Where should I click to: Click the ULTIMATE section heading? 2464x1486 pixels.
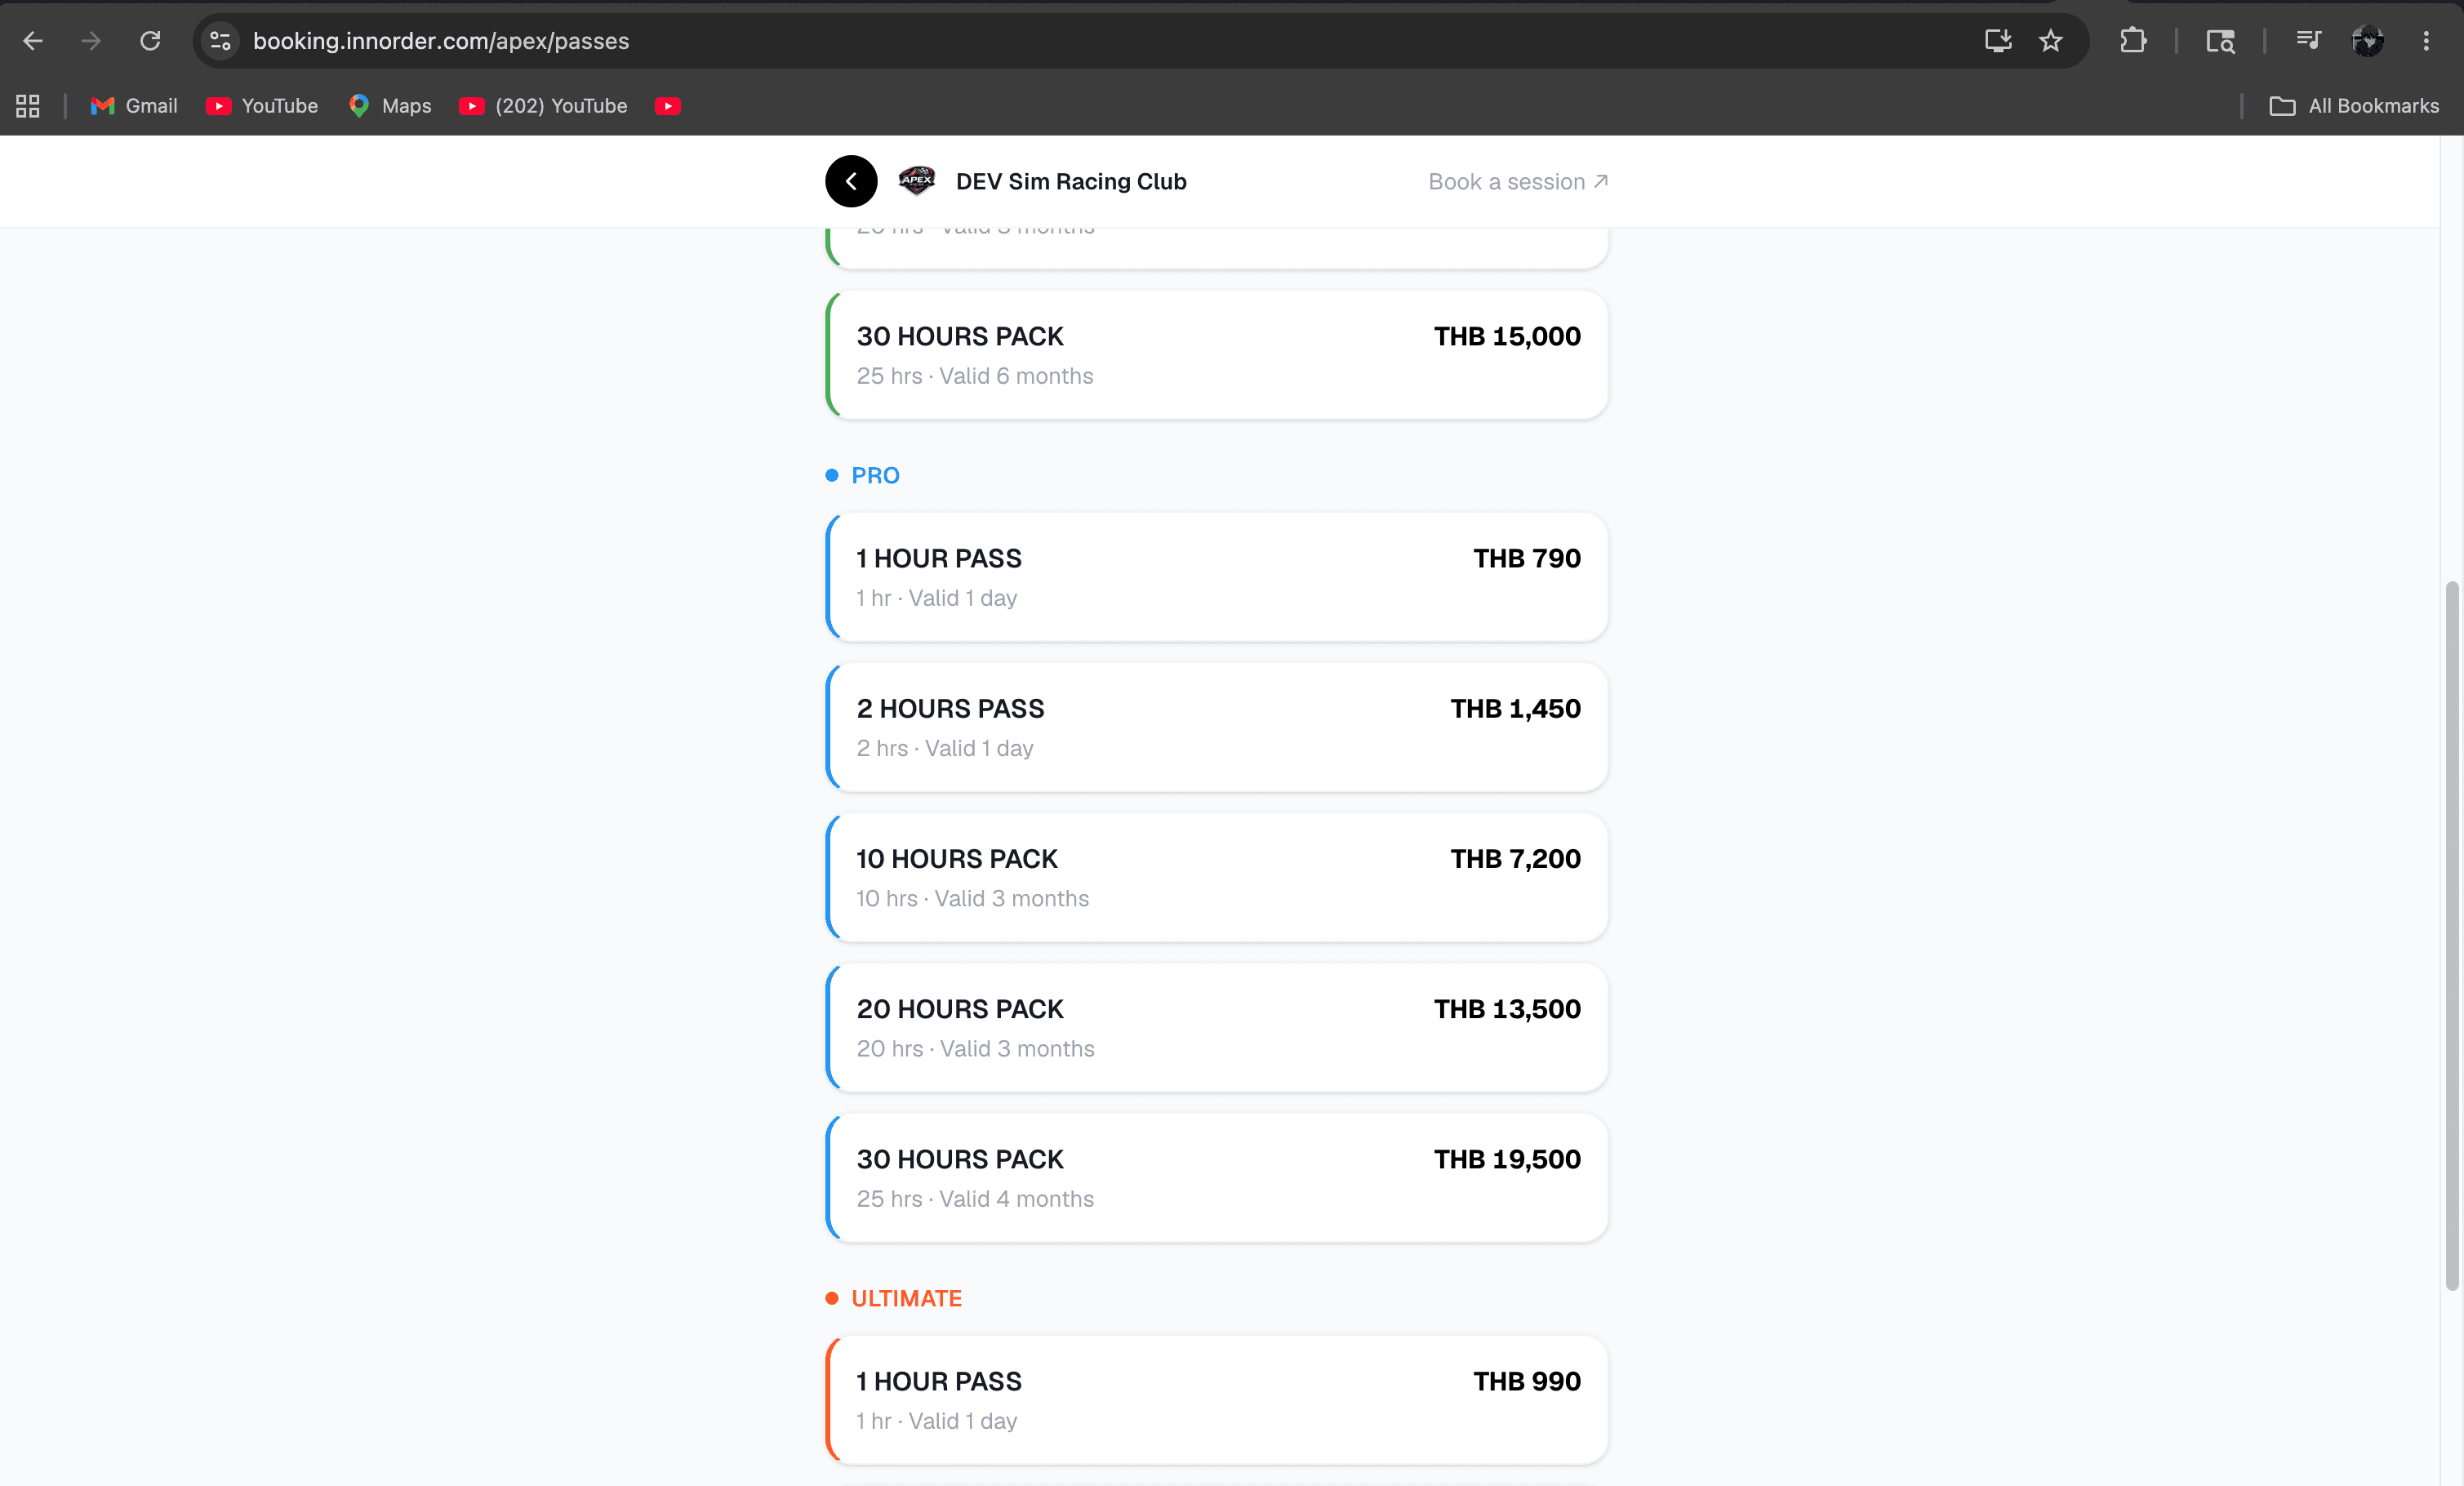coord(906,1298)
